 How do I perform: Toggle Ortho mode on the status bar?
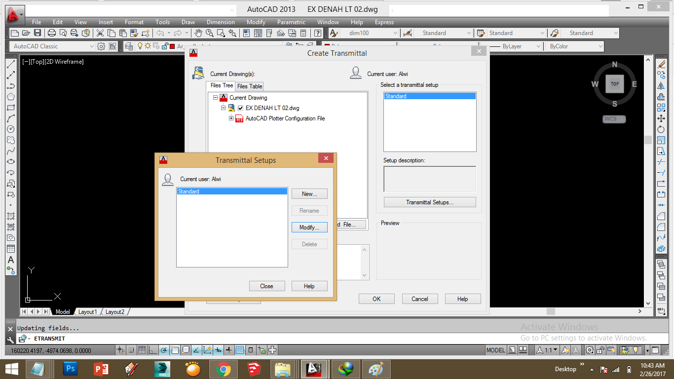[152, 350]
